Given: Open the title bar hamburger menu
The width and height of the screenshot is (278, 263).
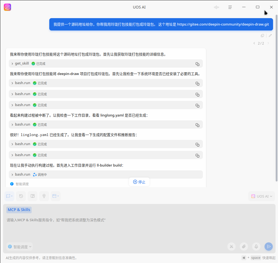Looking at the screenshot, I should pyautogui.click(x=230, y=7).
